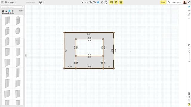This screenshot has height=107, width=191.
Task: Click the New project title
Action: 10,2
